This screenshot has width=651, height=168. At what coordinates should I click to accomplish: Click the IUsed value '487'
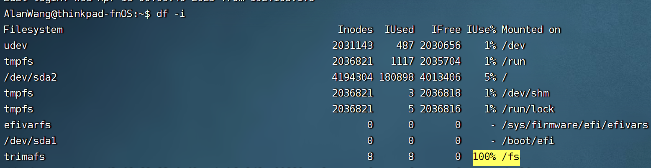pos(405,46)
